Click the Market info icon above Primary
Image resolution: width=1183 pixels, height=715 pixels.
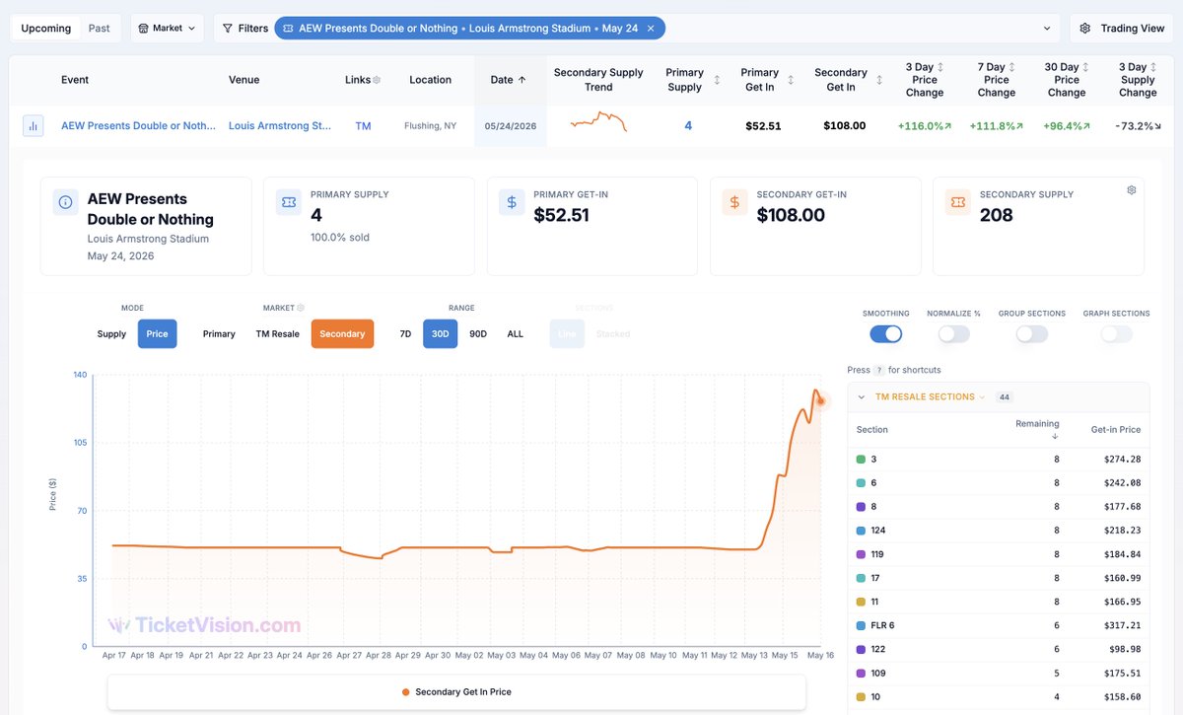[301, 308]
